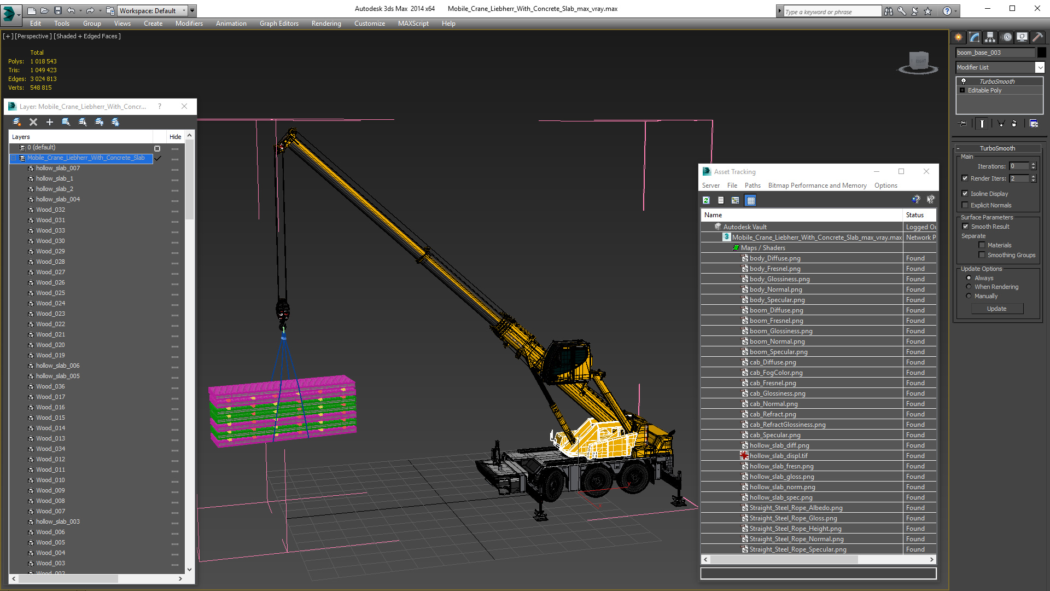Select highlighted objects and layers icon
The image size is (1050, 591).
click(66, 122)
